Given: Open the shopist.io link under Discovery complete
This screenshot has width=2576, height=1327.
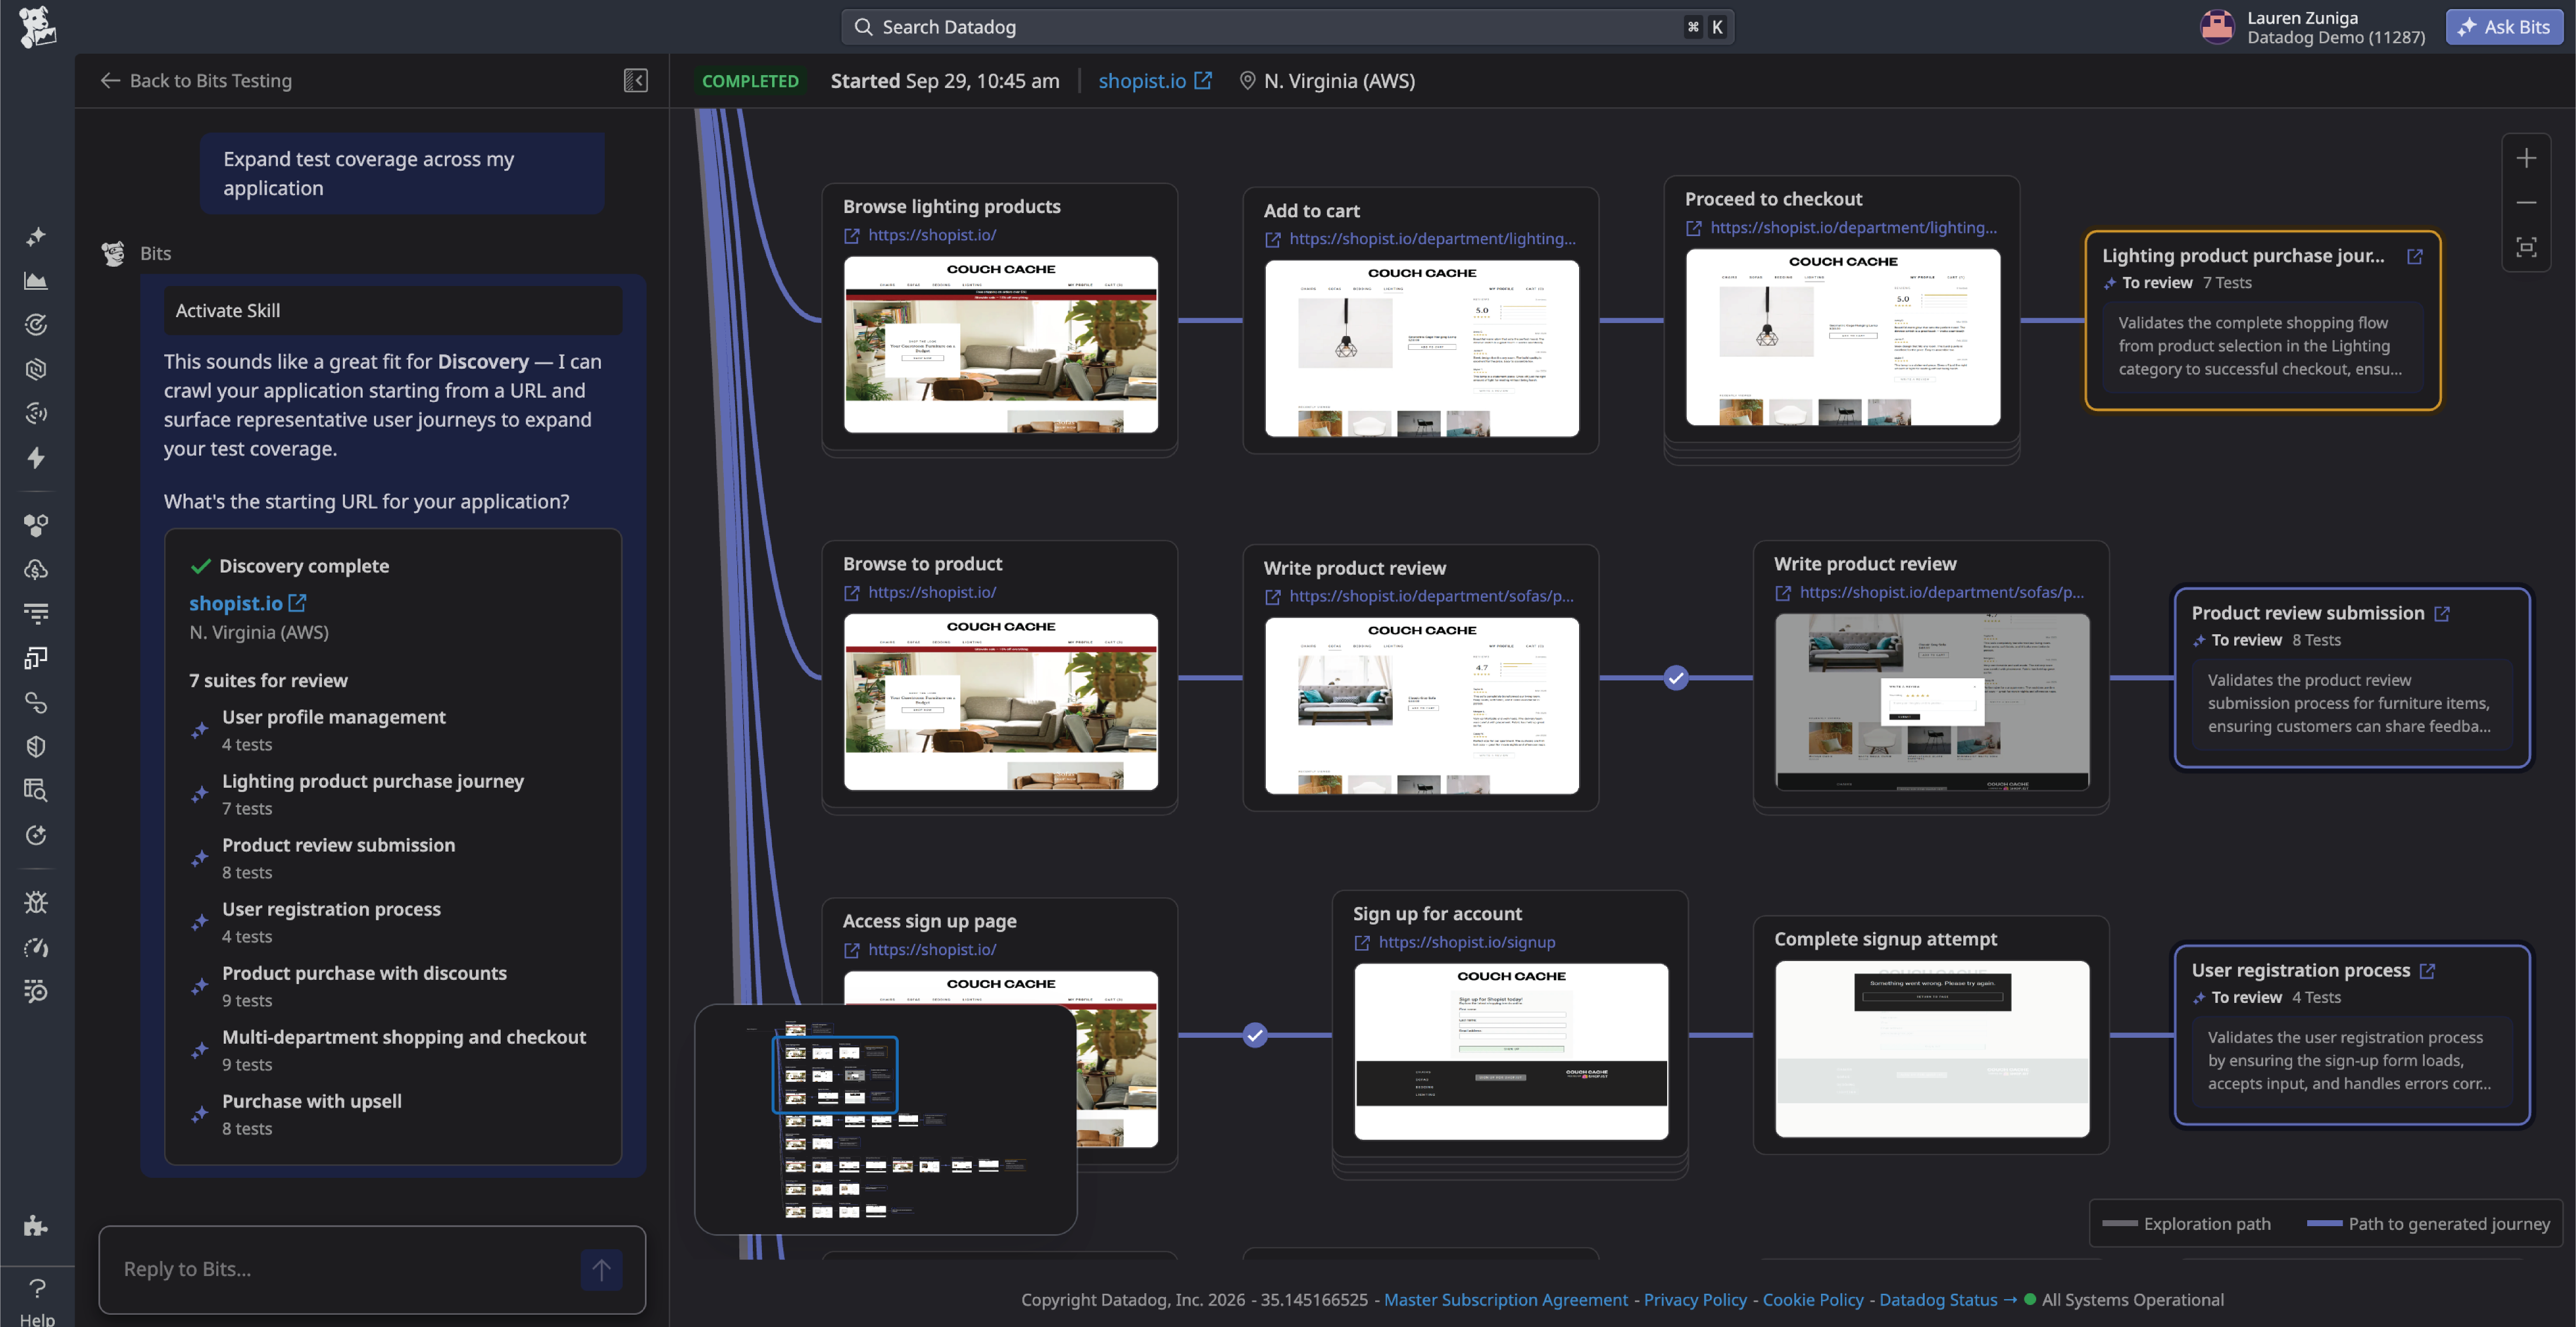Looking at the screenshot, I should [x=247, y=603].
